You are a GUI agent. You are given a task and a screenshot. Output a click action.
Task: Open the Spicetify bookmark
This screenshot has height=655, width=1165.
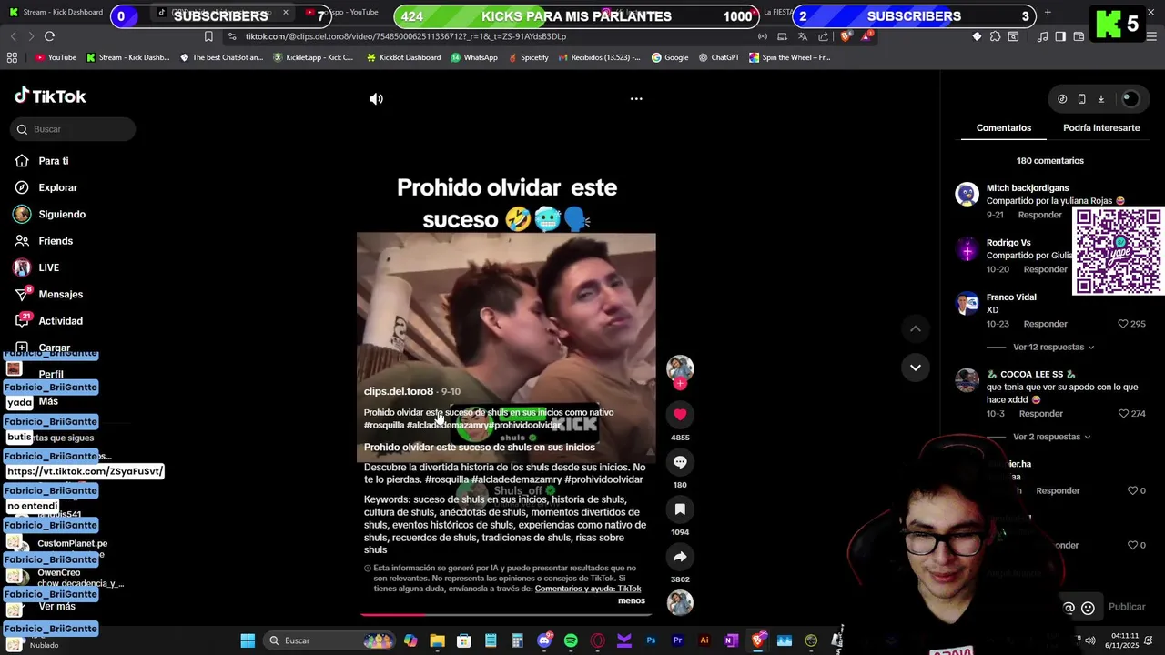[x=528, y=57]
